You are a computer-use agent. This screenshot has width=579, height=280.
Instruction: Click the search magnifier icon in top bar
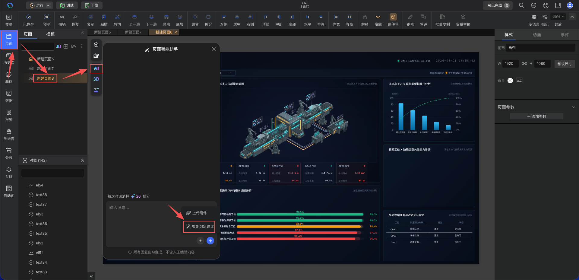pos(522,5)
